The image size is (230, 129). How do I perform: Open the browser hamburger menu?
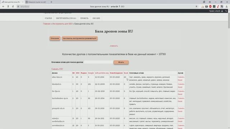point(210,2)
